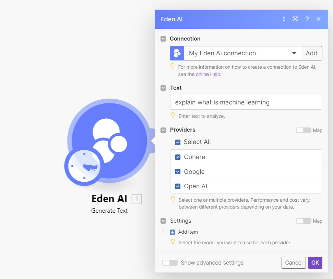Click the lightbulb tip icon under Providers
The image size is (333, 279).
pyautogui.click(x=173, y=199)
